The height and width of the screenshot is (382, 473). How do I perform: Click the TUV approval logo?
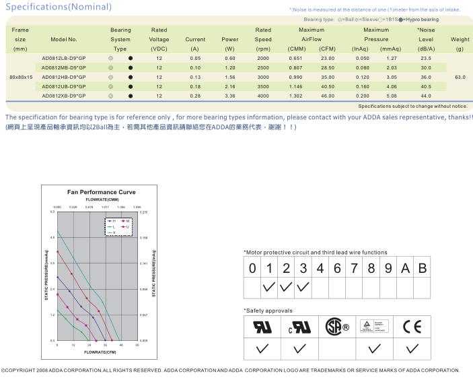[374, 327]
